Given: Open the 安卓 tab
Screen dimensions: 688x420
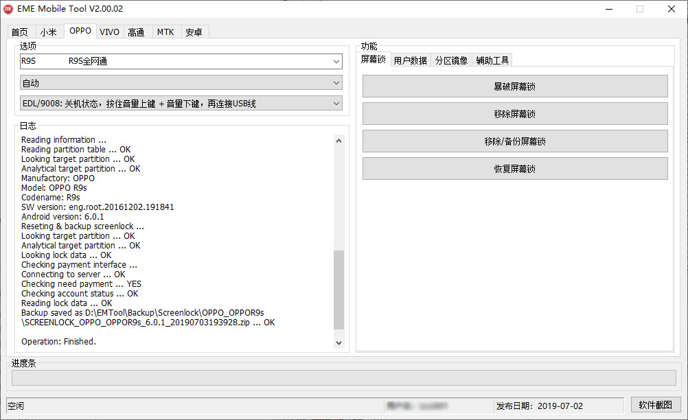Looking at the screenshot, I should [x=194, y=32].
